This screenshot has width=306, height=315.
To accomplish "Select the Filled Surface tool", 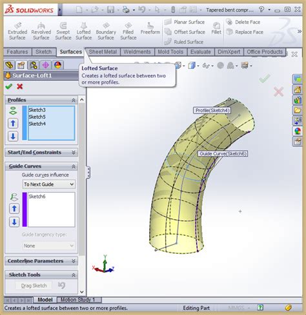I will tap(128, 32).
